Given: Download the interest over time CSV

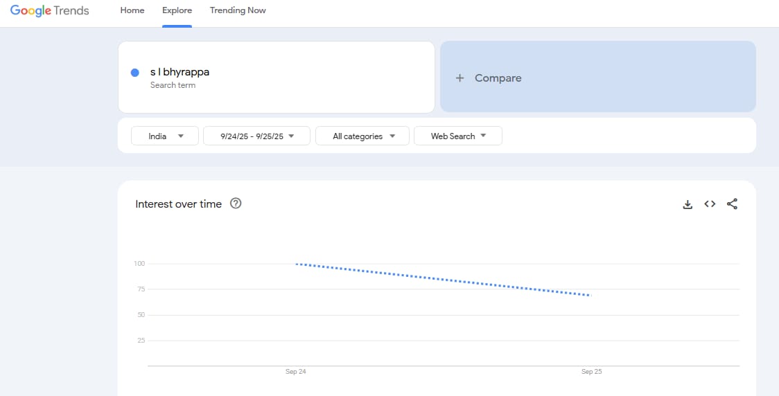Looking at the screenshot, I should 688,204.
